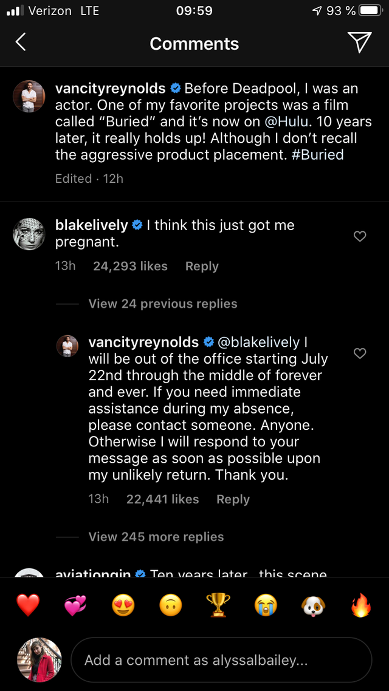Insert the fire emoji

[361, 605]
